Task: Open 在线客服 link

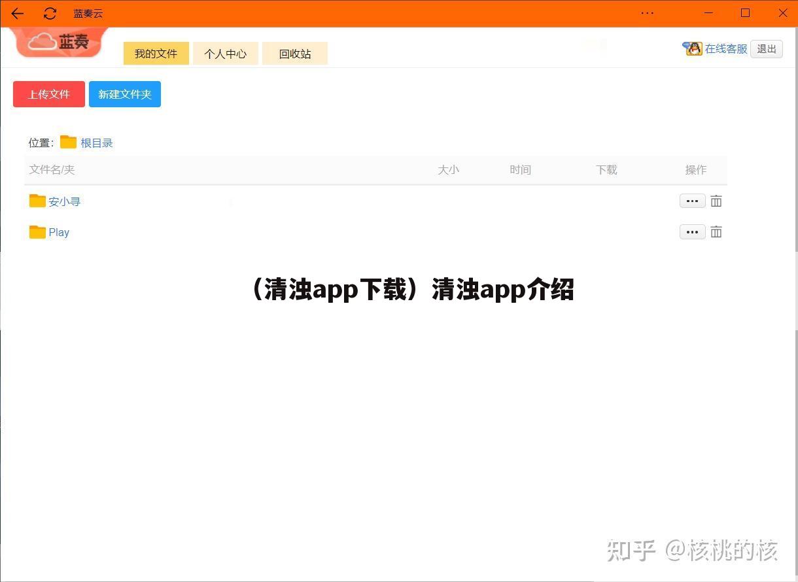Action: tap(726, 49)
